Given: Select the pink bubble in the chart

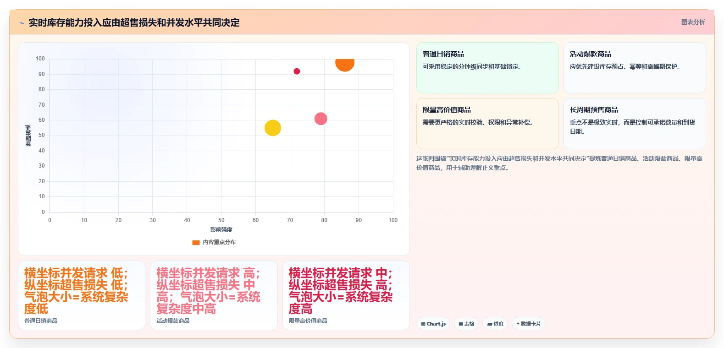Looking at the screenshot, I should pyautogui.click(x=321, y=119).
